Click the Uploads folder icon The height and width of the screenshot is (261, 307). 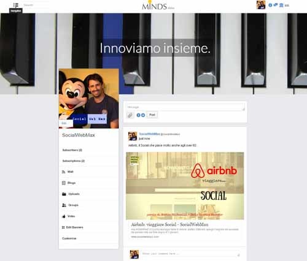[x=64, y=194]
